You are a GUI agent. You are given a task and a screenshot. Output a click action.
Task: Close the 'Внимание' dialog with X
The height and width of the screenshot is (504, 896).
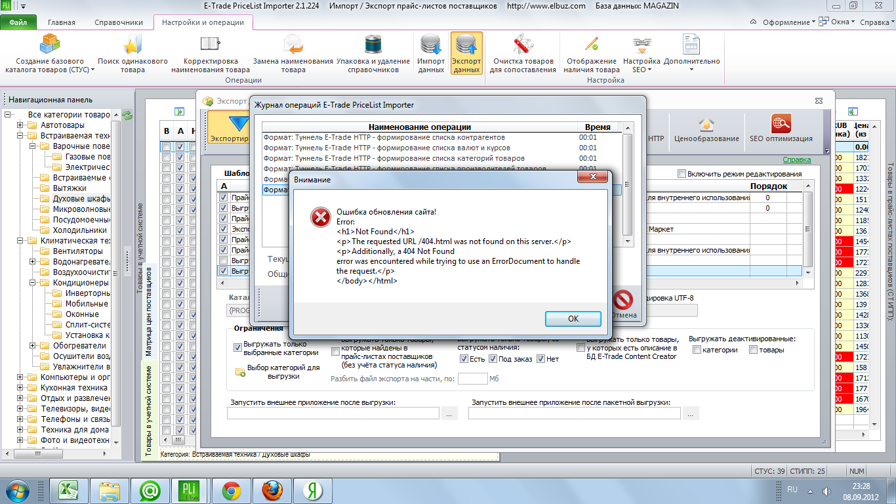592,178
